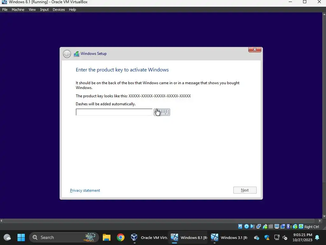Open the notifications bell
The width and height of the screenshot is (326, 245).
point(317,237)
